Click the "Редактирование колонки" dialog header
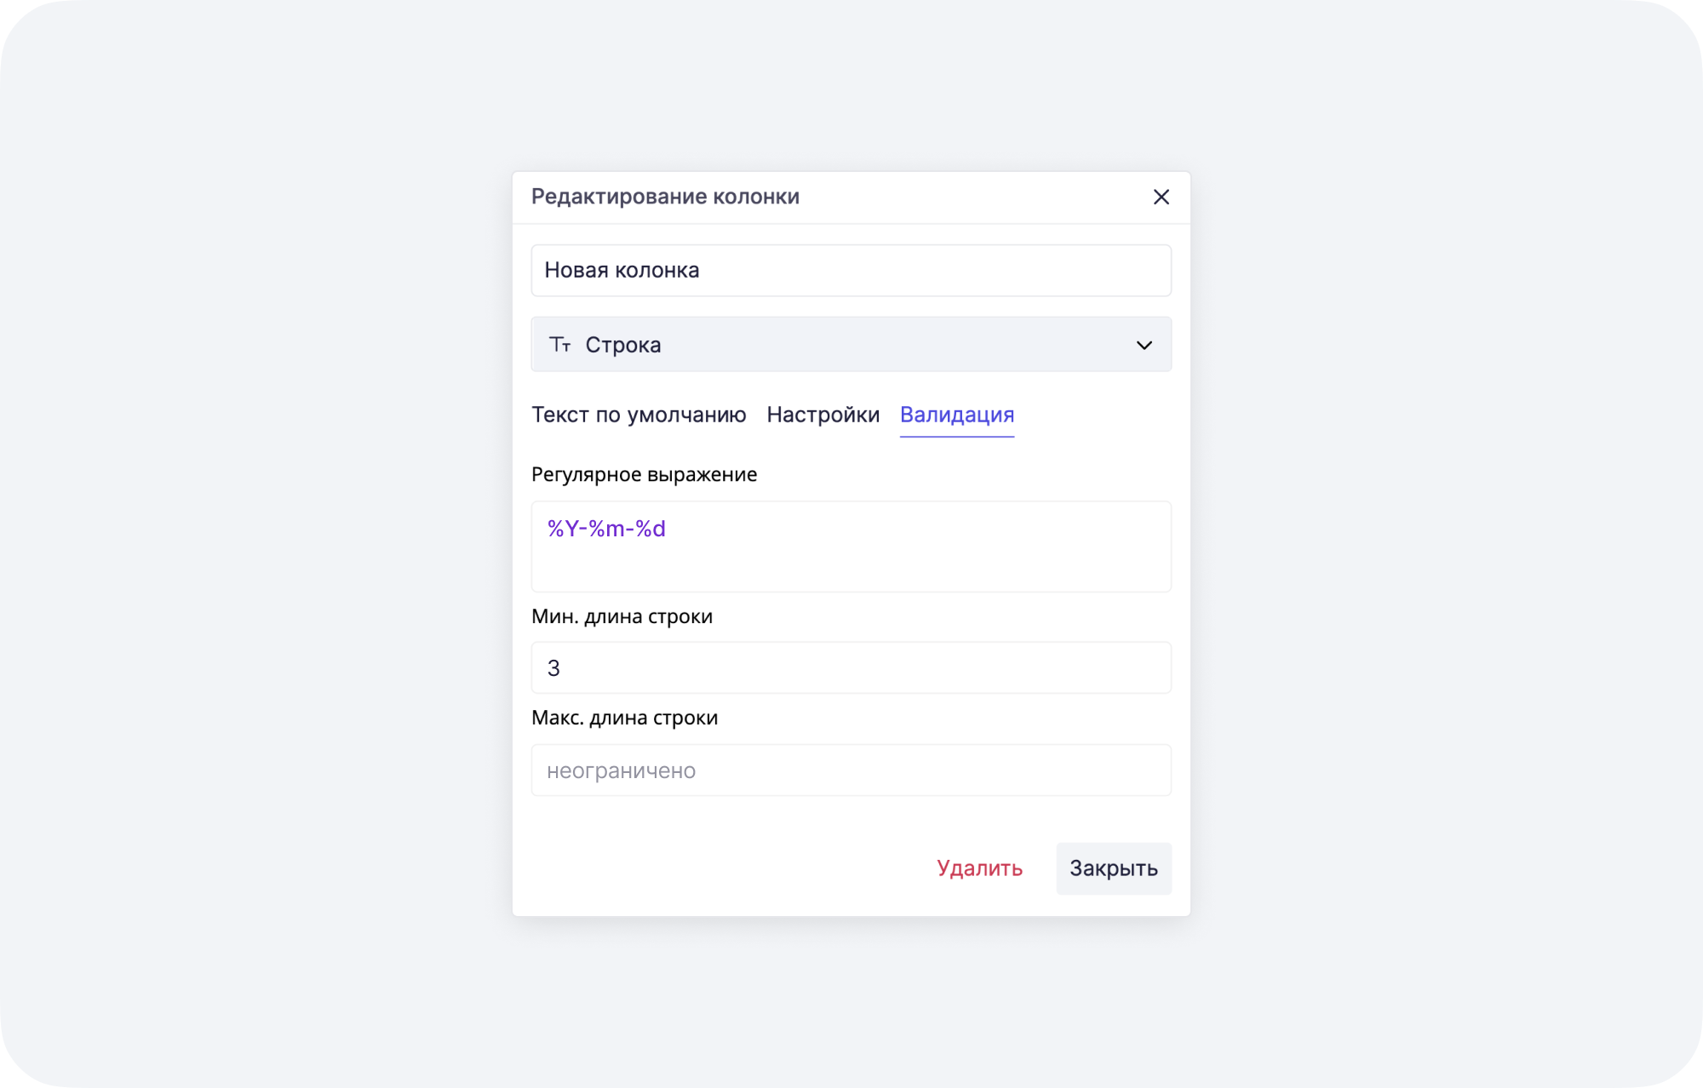 pos(665,196)
